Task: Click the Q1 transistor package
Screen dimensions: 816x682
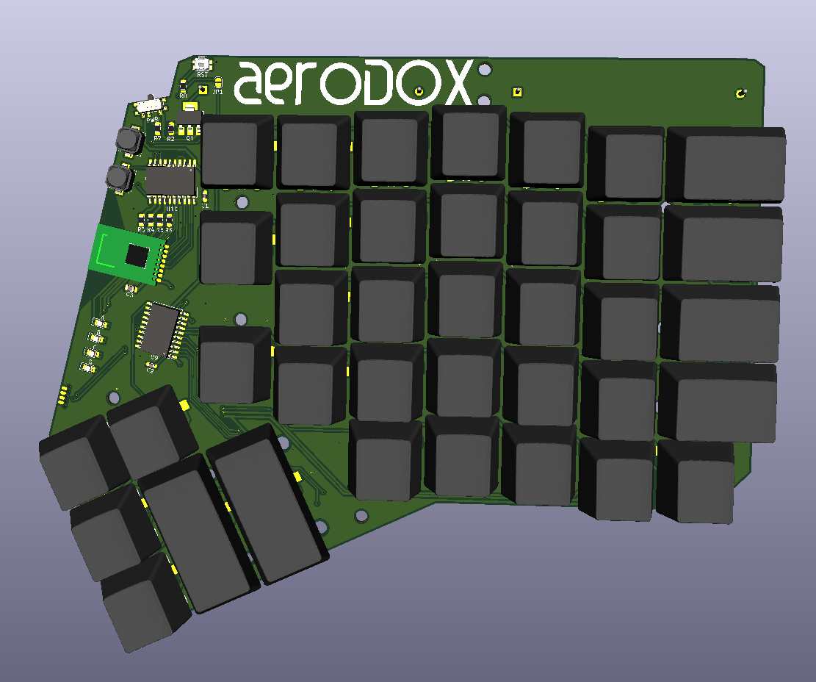Action: click(189, 119)
